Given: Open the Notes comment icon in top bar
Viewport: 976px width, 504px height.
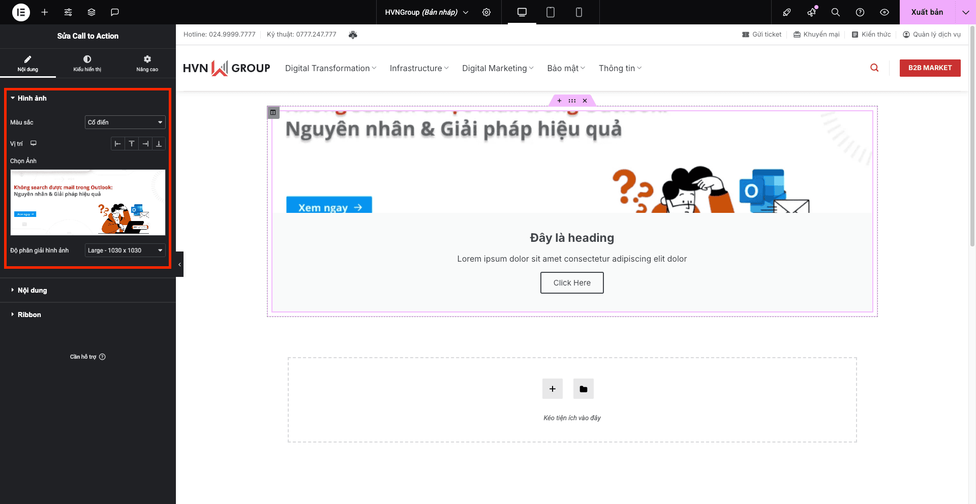Looking at the screenshot, I should (x=115, y=12).
